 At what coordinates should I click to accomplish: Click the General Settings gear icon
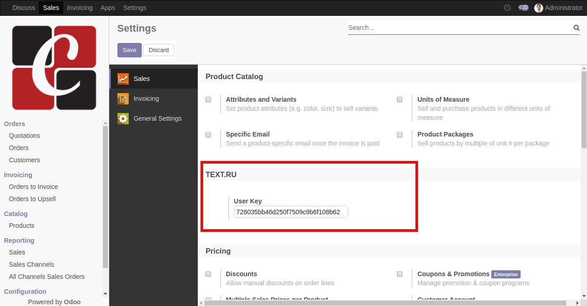pyautogui.click(x=123, y=118)
